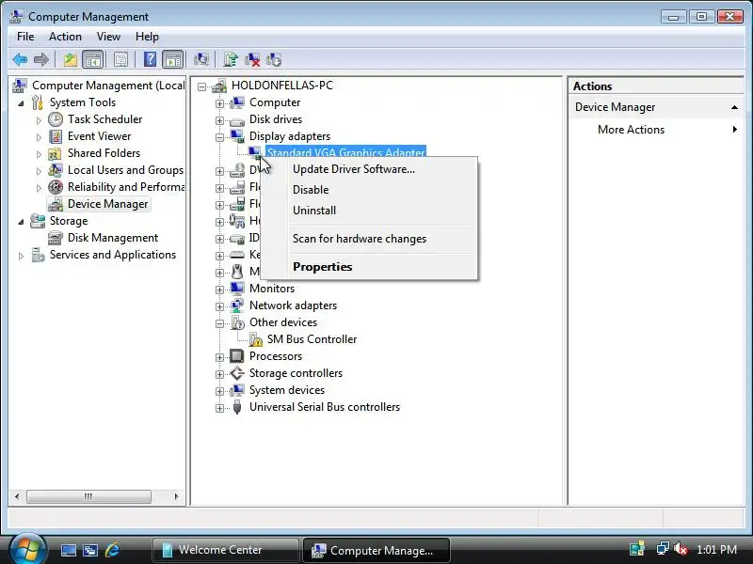Select the Universal Serial Bus plug icon

point(237,407)
